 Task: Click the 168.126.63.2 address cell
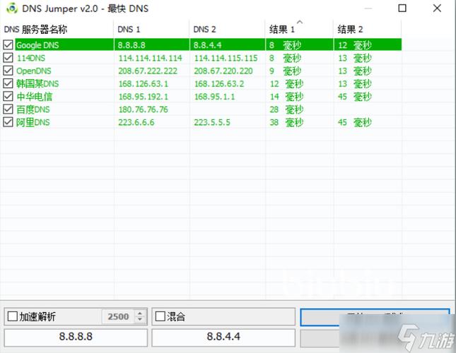219,83
